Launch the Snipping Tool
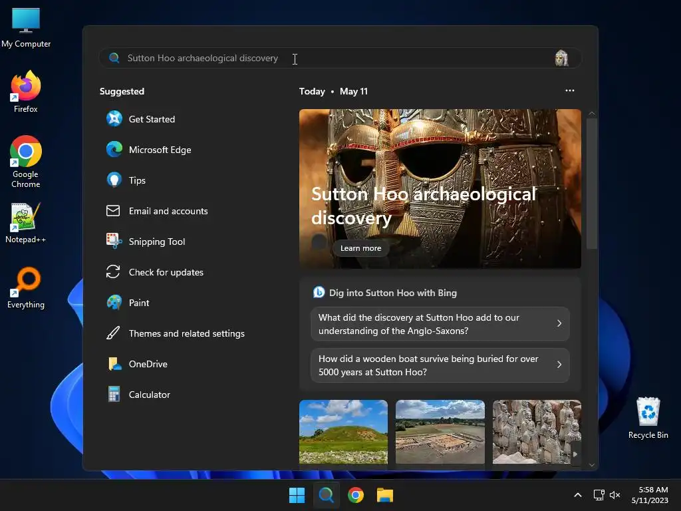The width and height of the screenshot is (681, 511). [x=146, y=242]
